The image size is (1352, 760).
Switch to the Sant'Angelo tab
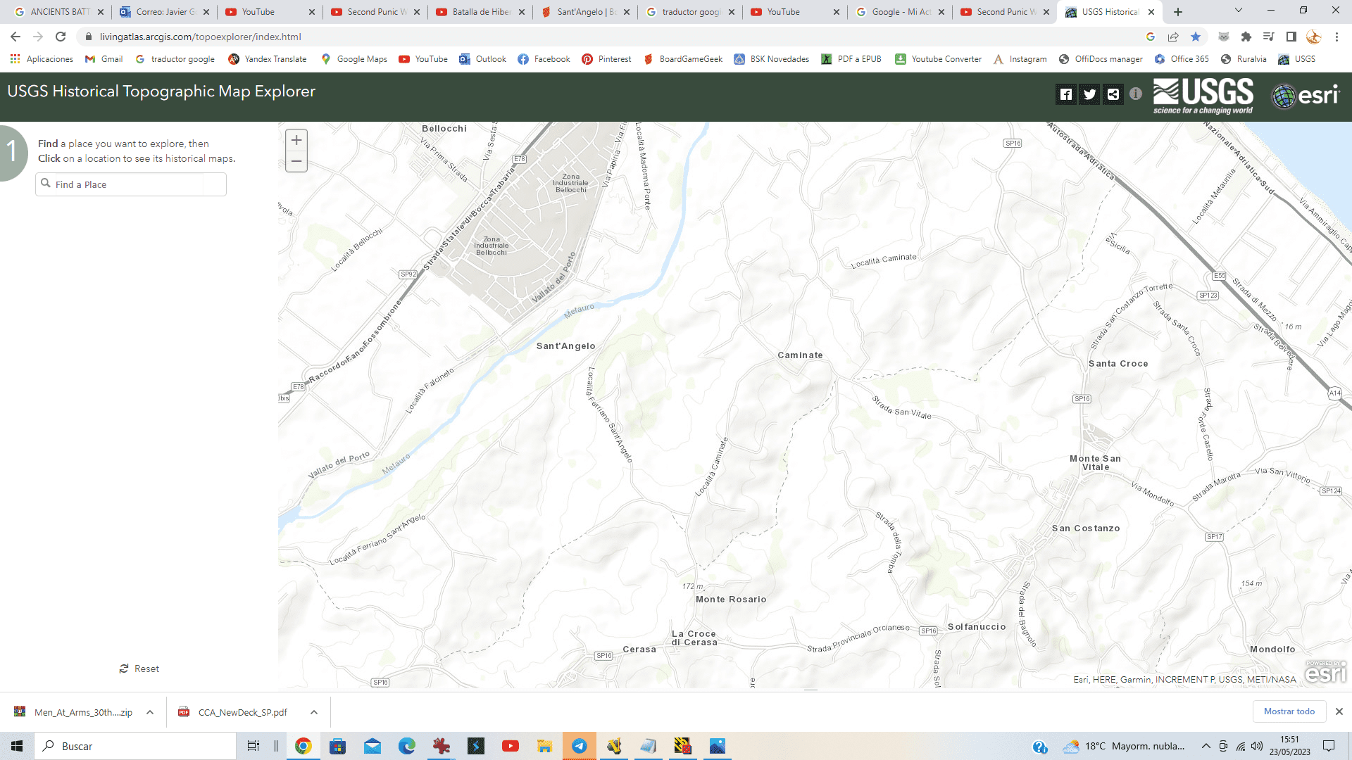coord(581,12)
